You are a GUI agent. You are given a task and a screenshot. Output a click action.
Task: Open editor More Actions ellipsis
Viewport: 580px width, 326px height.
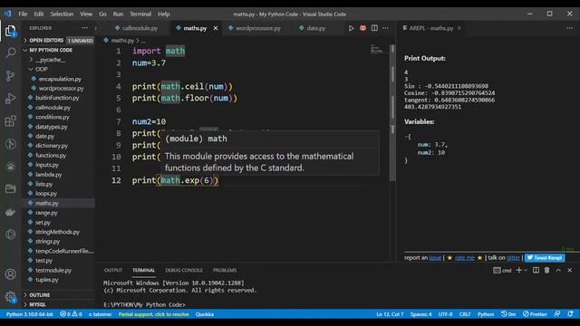(x=386, y=28)
